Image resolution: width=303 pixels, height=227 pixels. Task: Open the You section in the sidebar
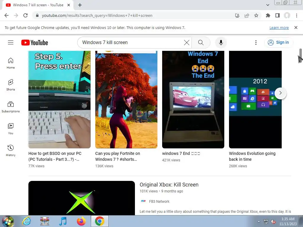pos(11,129)
